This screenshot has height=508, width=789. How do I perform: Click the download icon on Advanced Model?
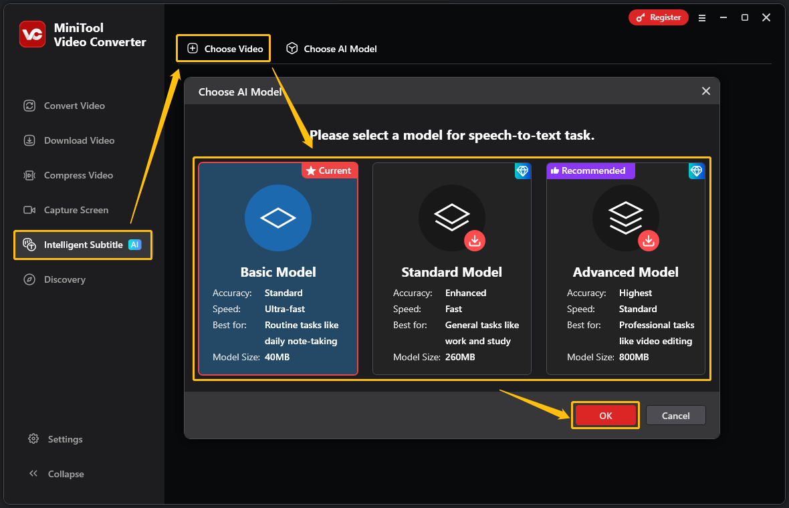tap(649, 241)
